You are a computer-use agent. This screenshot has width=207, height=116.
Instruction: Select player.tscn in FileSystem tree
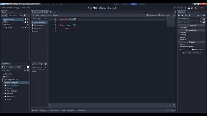click(x=10, y=96)
